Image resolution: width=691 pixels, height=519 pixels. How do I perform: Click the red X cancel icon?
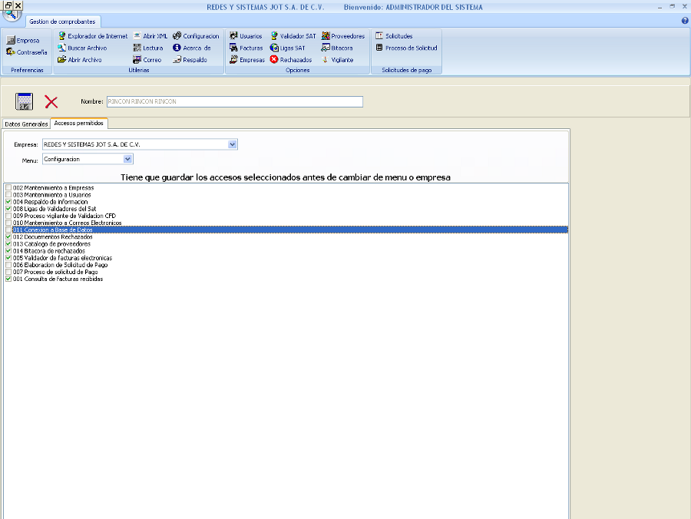pyautogui.click(x=51, y=101)
